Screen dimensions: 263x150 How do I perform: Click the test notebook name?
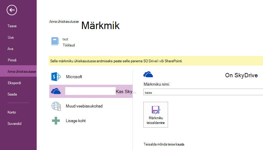pos(65,39)
